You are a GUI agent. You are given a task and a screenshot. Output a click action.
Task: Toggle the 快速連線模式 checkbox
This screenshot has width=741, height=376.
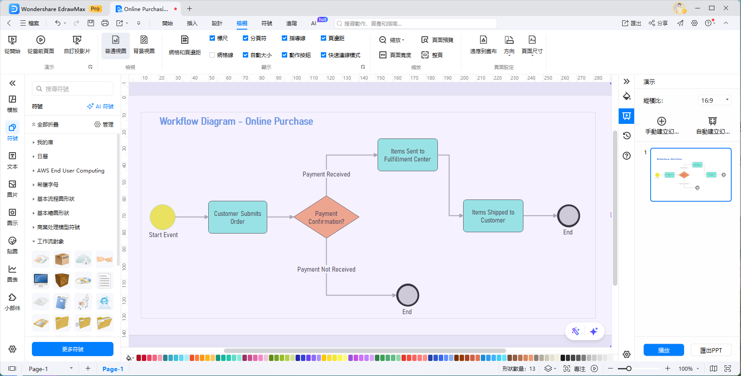point(324,55)
